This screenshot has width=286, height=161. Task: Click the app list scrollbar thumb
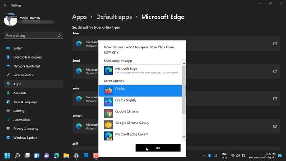coord(184,90)
